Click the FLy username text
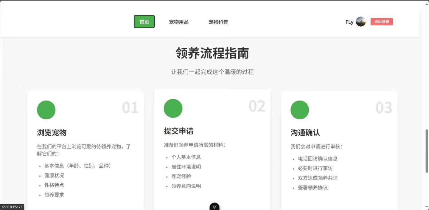Screen dimensions: 429x210 (349, 22)
